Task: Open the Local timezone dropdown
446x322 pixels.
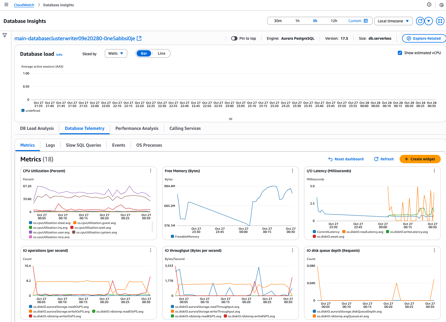Action: pos(393,21)
